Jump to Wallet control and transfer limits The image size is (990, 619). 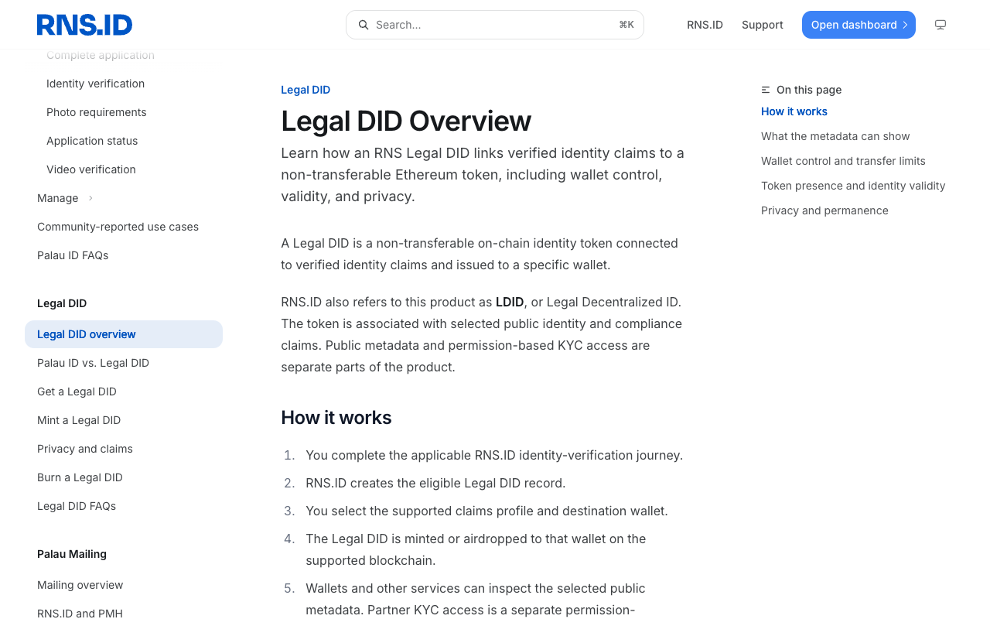pos(843,161)
